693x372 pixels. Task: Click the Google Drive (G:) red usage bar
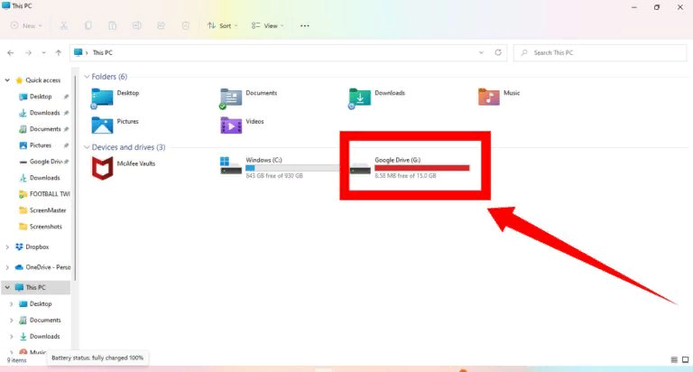point(421,168)
